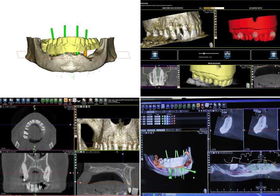The height and width of the screenshot is (196, 280).
Task: Click the Best Fit registration icon
Action: click(228, 54)
